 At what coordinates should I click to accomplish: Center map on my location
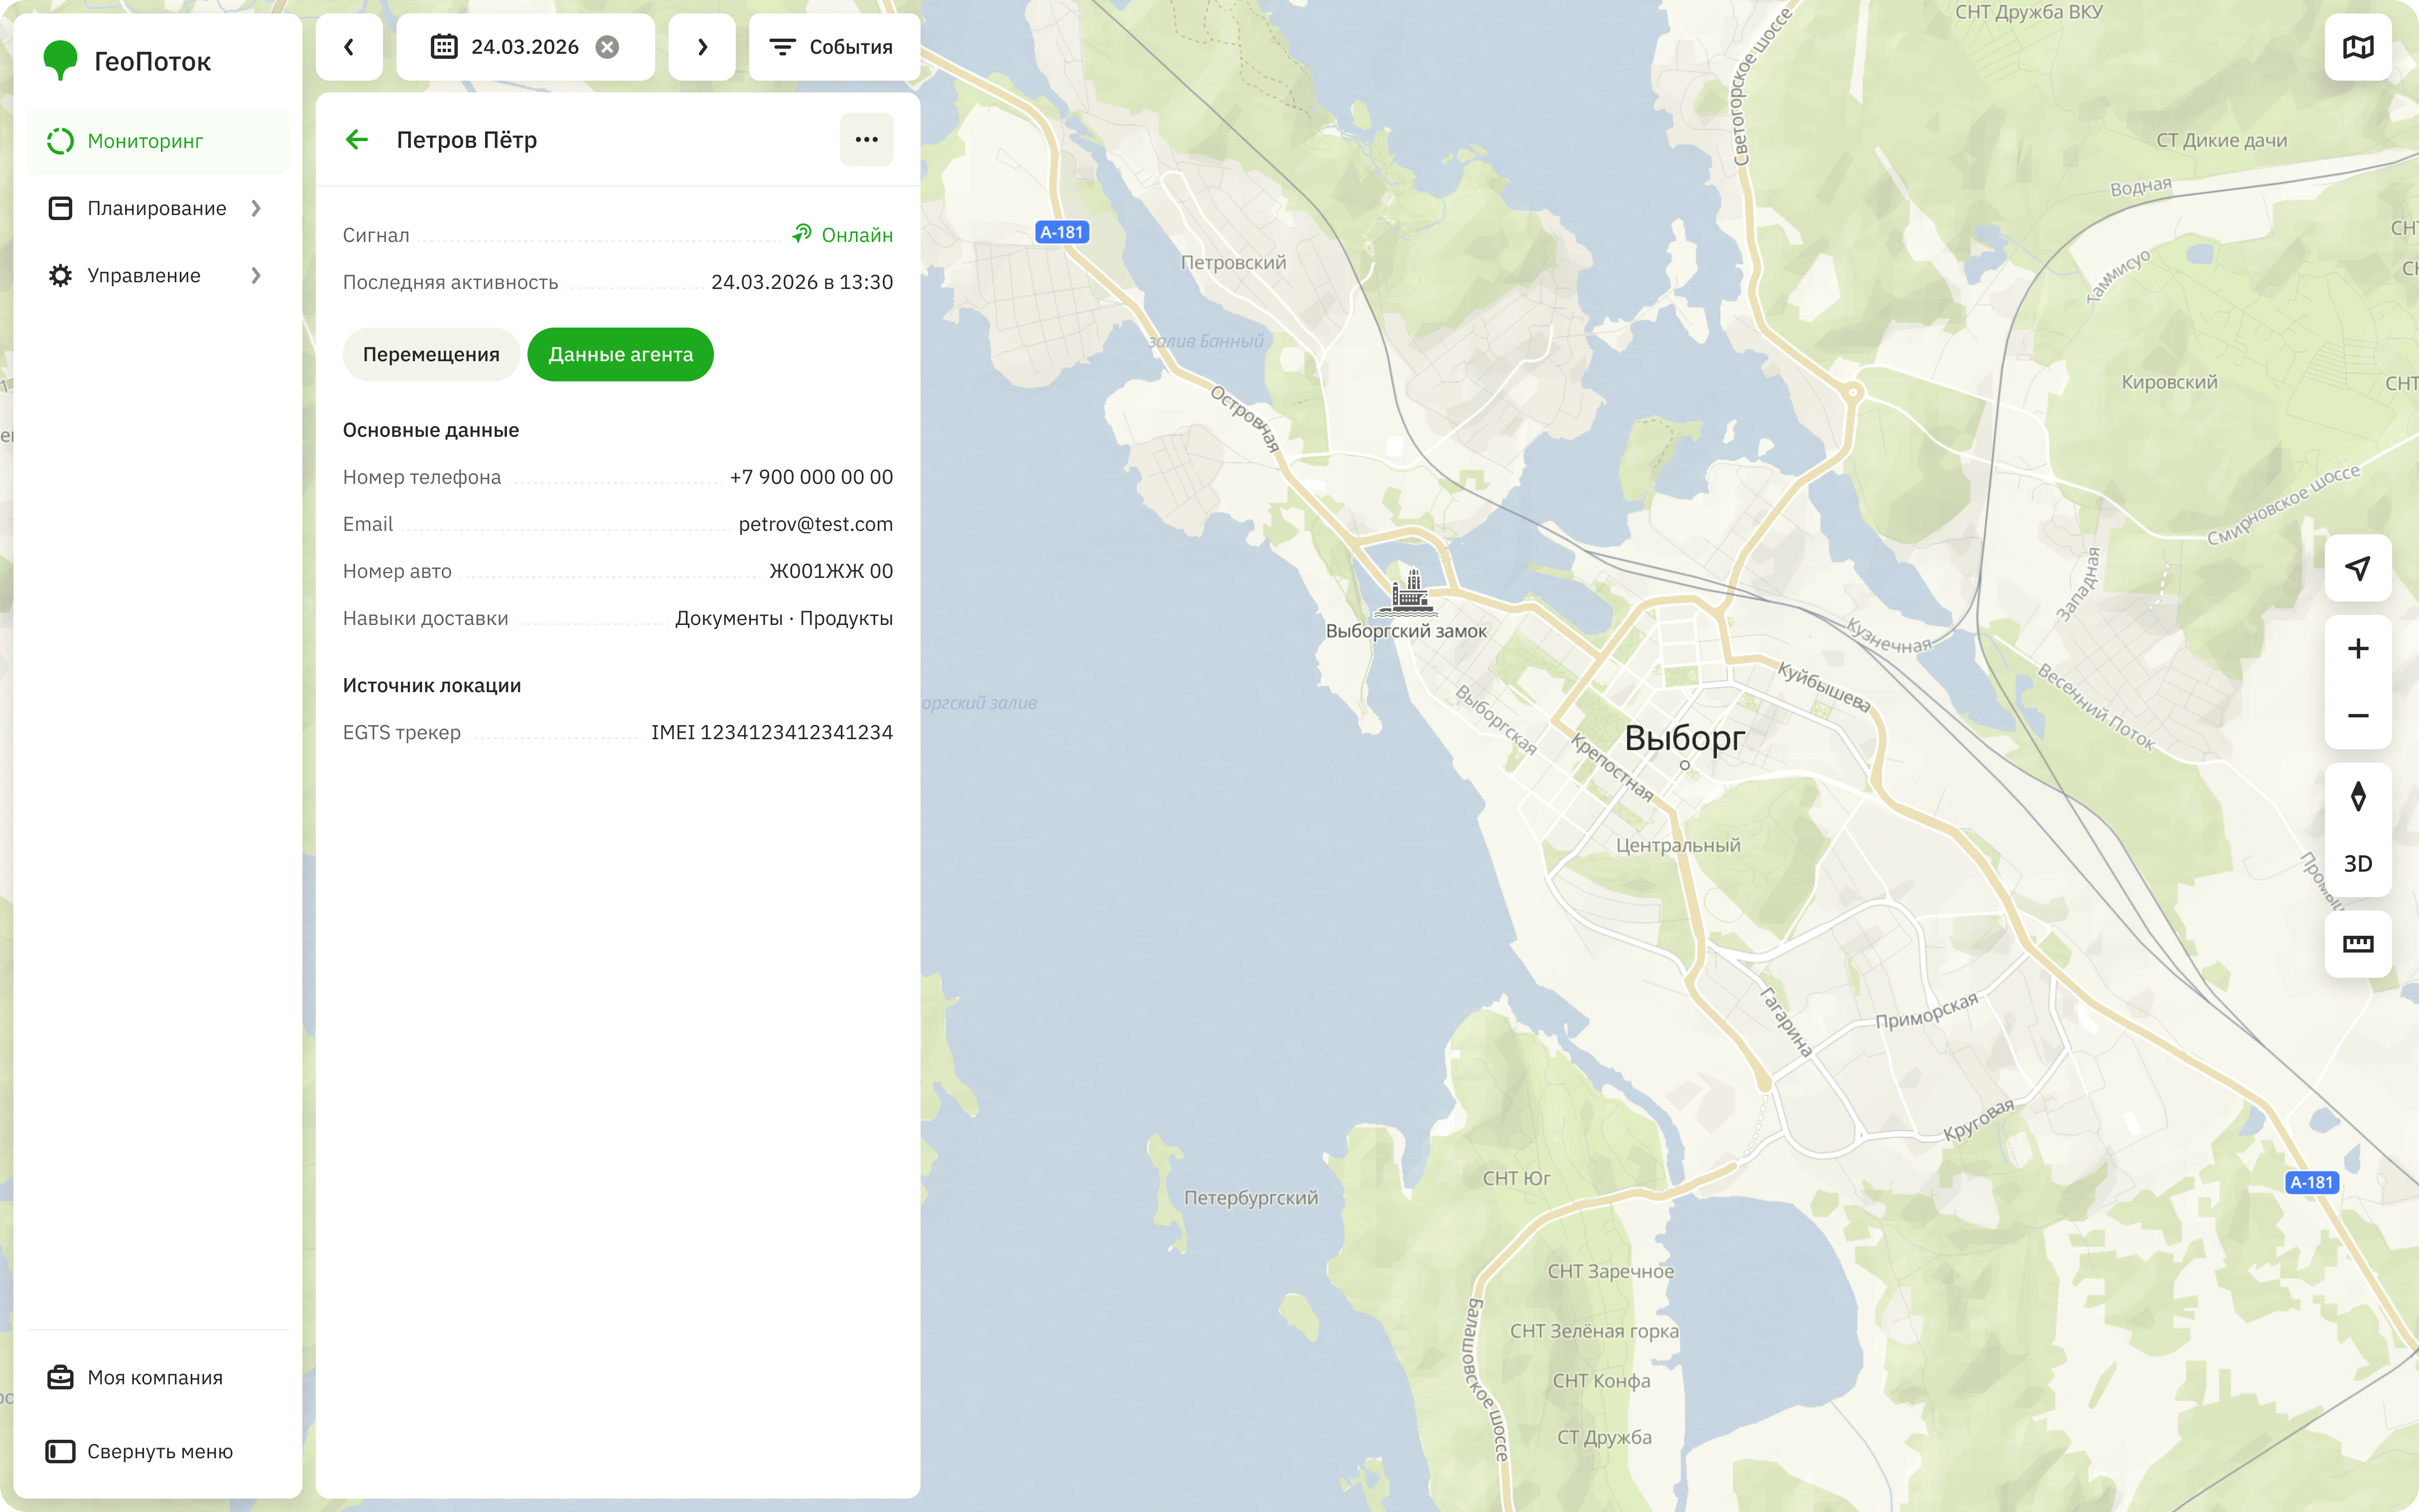tap(2358, 568)
